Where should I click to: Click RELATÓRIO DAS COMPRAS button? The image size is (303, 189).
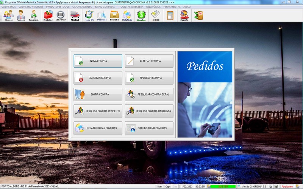[98, 128]
